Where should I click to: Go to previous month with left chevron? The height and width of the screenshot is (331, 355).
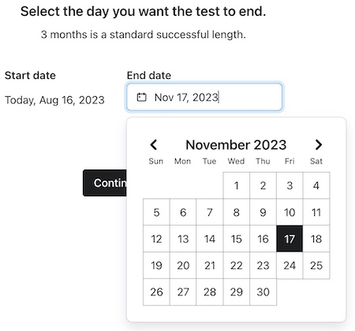tap(154, 145)
